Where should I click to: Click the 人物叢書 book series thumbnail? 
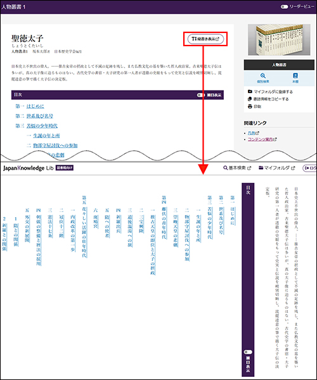click(x=279, y=39)
